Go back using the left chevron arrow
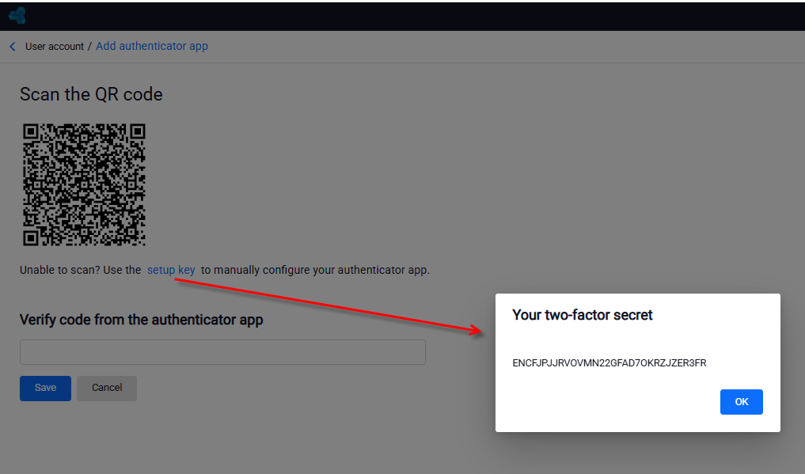Viewport: 805px width, 474px height. [x=13, y=47]
